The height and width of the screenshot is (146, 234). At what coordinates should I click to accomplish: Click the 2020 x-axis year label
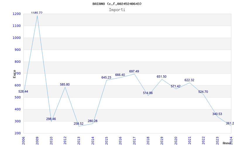(x=176, y=141)
